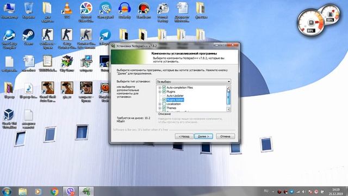Click the component list scrollbar thumb
The height and width of the screenshot is (196, 348).
tap(228, 97)
